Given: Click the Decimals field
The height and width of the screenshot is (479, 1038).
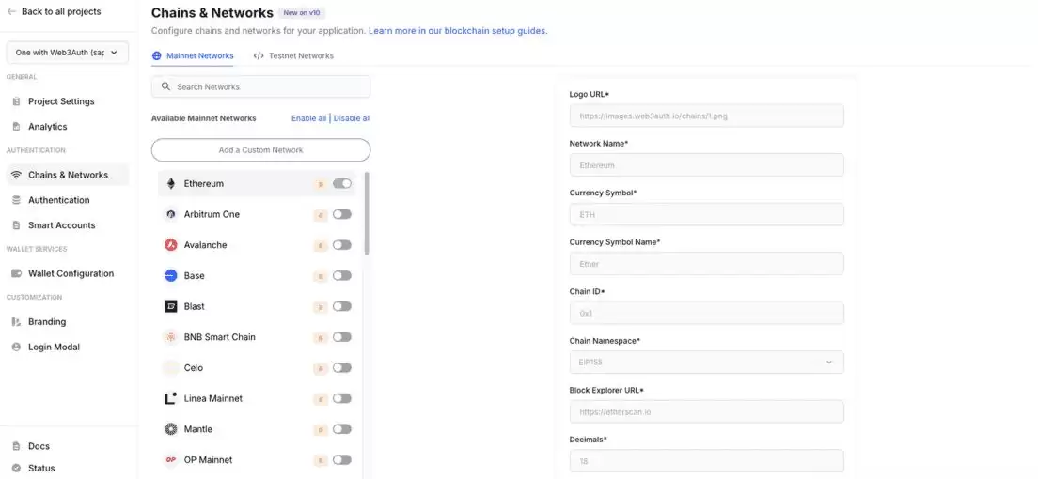Looking at the screenshot, I should coord(706,461).
